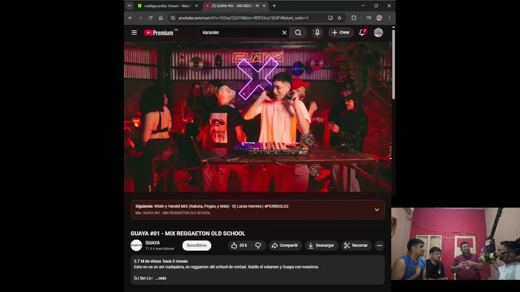The image size is (520, 292).
Task: Click the video player
Action: click(258, 117)
